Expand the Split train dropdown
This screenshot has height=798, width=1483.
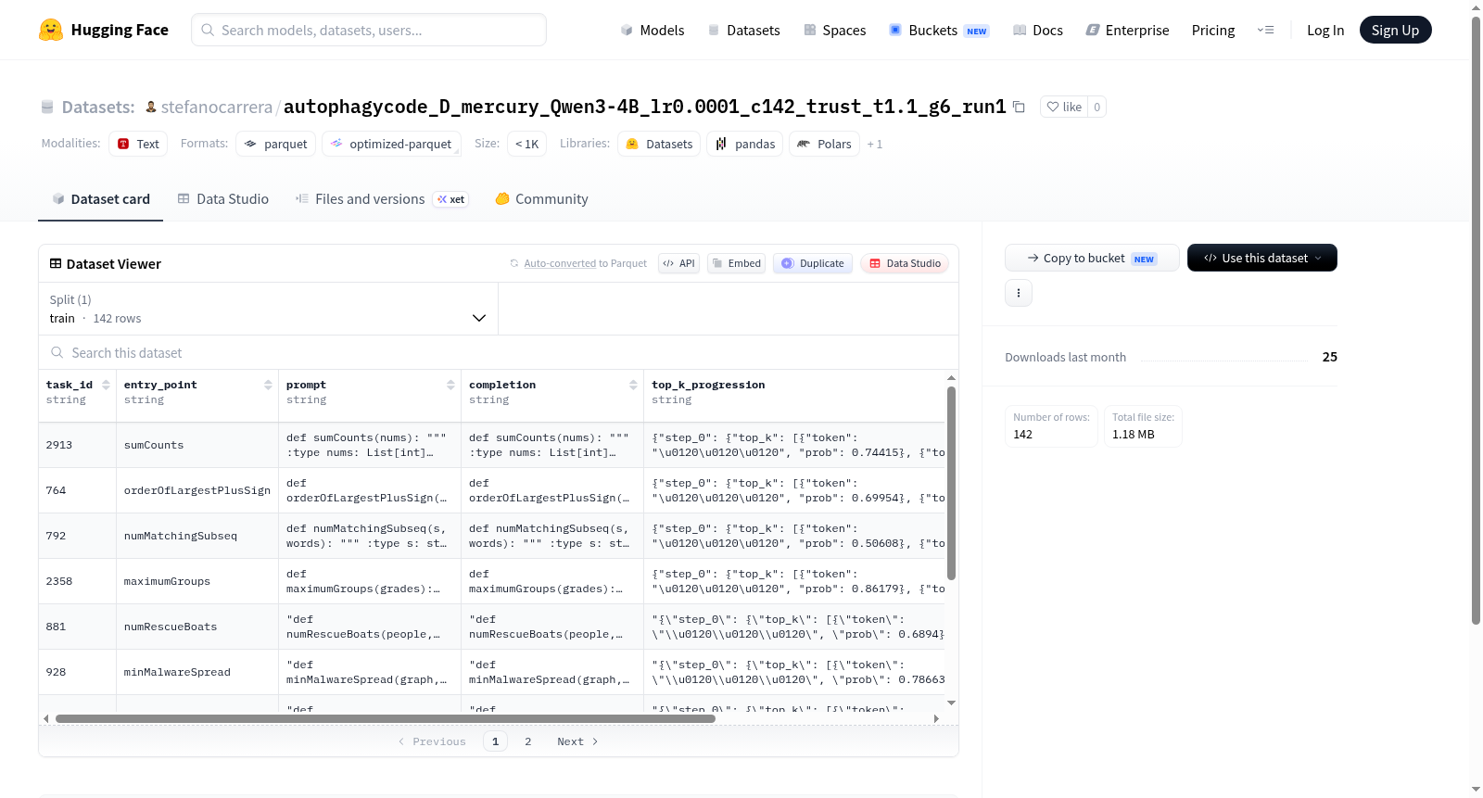pyautogui.click(x=268, y=309)
